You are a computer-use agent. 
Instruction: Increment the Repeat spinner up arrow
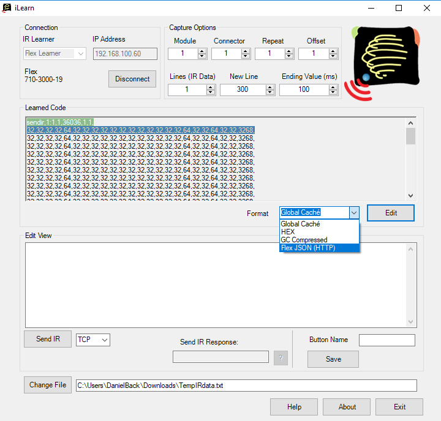[x=289, y=51]
